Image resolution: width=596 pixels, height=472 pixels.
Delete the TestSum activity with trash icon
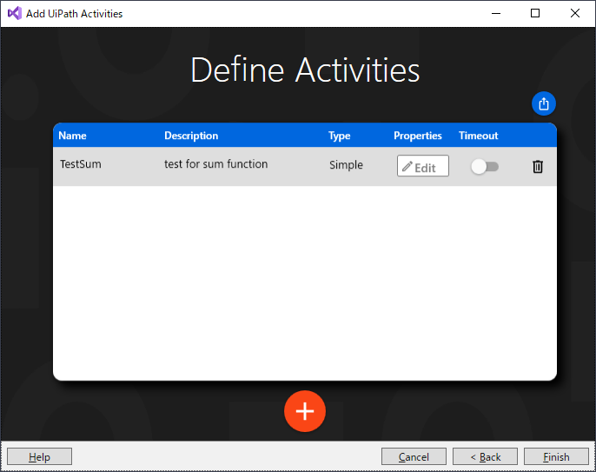point(538,166)
